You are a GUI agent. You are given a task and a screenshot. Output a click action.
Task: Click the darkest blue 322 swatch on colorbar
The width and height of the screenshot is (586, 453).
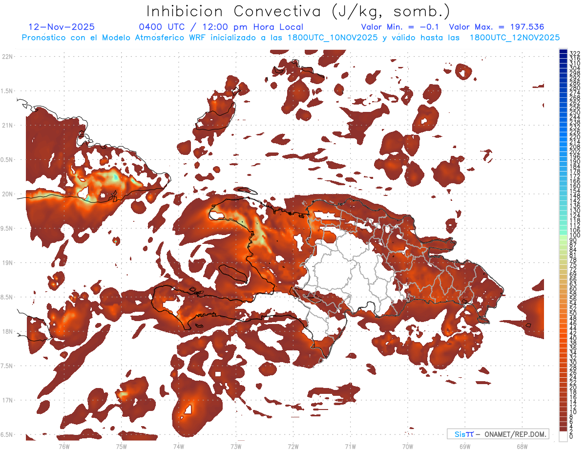click(563, 52)
